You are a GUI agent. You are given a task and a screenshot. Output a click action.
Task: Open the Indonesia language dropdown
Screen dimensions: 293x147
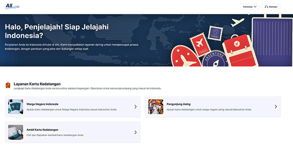pos(250,7)
